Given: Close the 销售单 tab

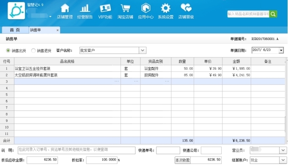Looking at the screenshot, I should click(x=58, y=30).
